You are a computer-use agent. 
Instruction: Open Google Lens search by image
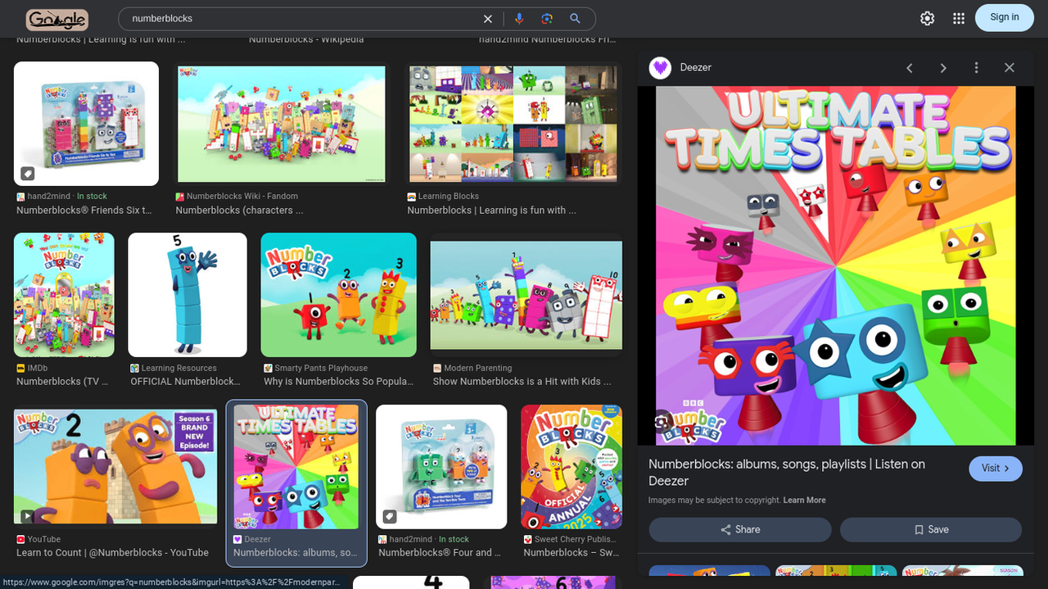[547, 18]
